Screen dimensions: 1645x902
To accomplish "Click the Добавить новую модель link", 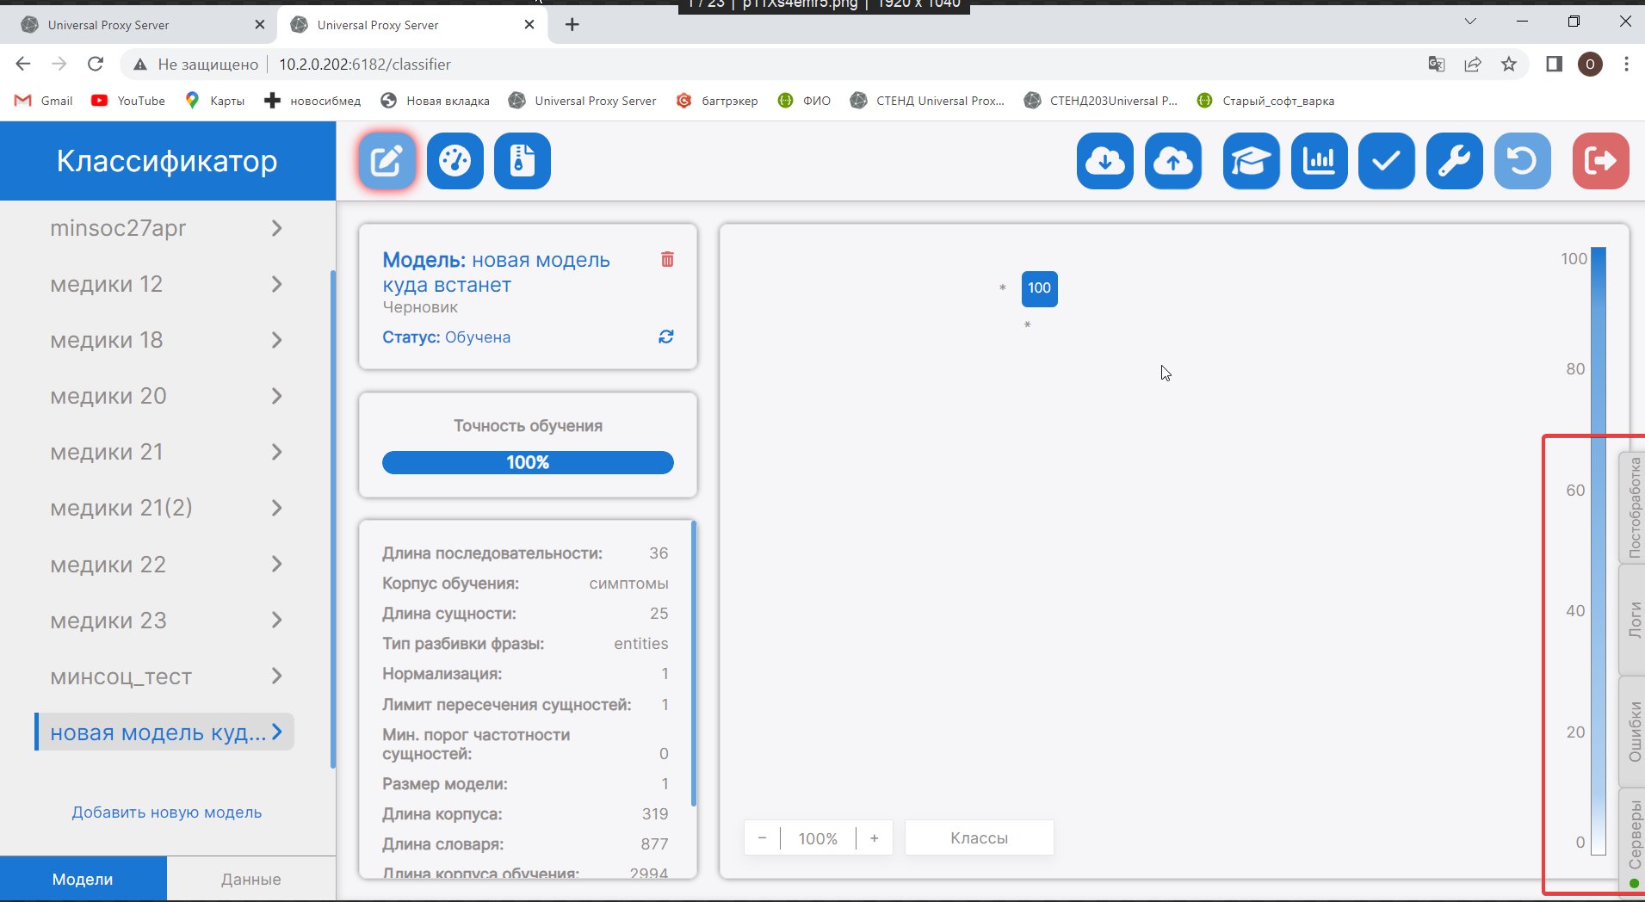I will click(166, 812).
